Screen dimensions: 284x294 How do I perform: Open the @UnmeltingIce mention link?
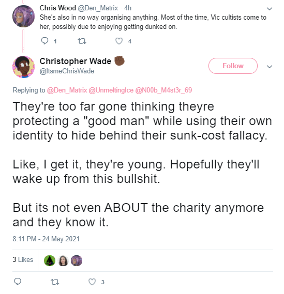(x=111, y=90)
